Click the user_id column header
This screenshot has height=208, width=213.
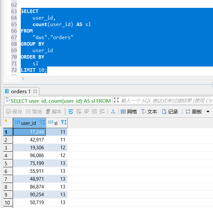[28, 123]
